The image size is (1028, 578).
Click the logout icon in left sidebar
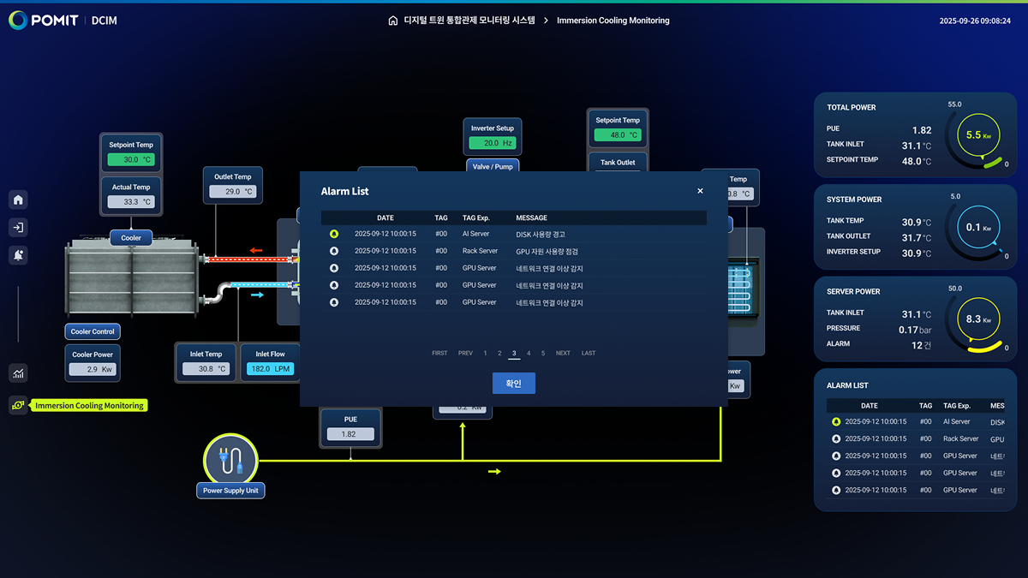pos(18,227)
